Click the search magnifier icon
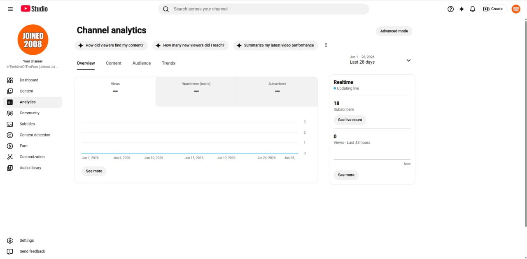Viewport: 527px width, 259px height. pos(166,9)
